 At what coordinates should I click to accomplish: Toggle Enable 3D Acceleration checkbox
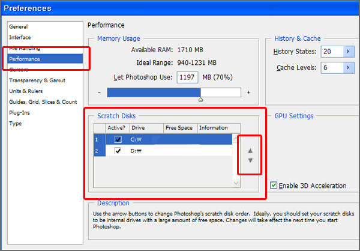[274, 186]
